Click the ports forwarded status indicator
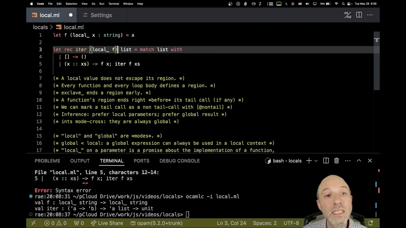Image resolution: width=406 pixels, height=228 pixels. pos(79,223)
